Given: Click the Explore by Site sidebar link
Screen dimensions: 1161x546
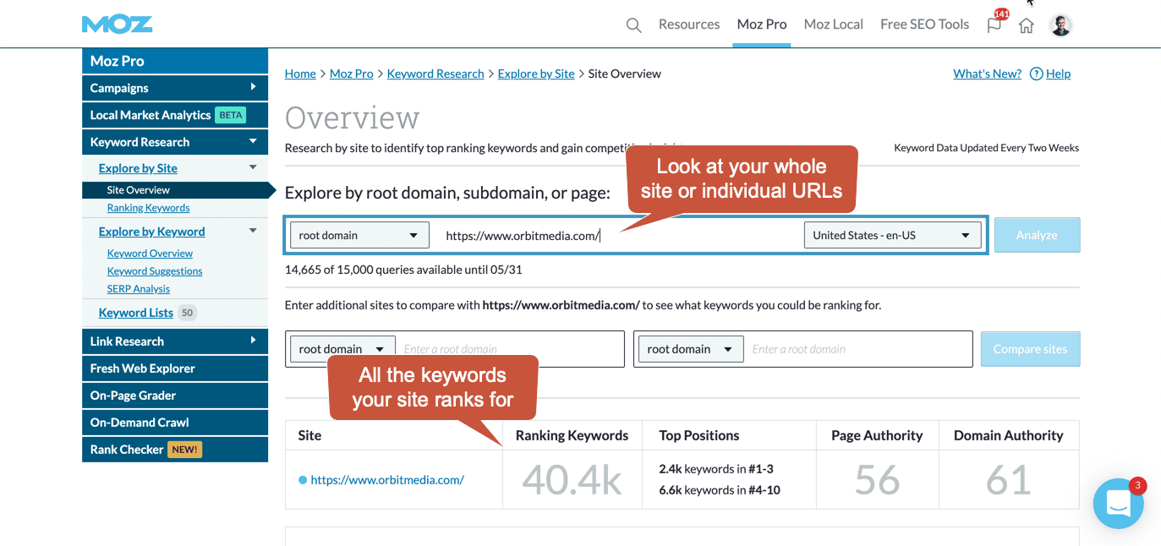Looking at the screenshot, I should [x=138, y=168].
